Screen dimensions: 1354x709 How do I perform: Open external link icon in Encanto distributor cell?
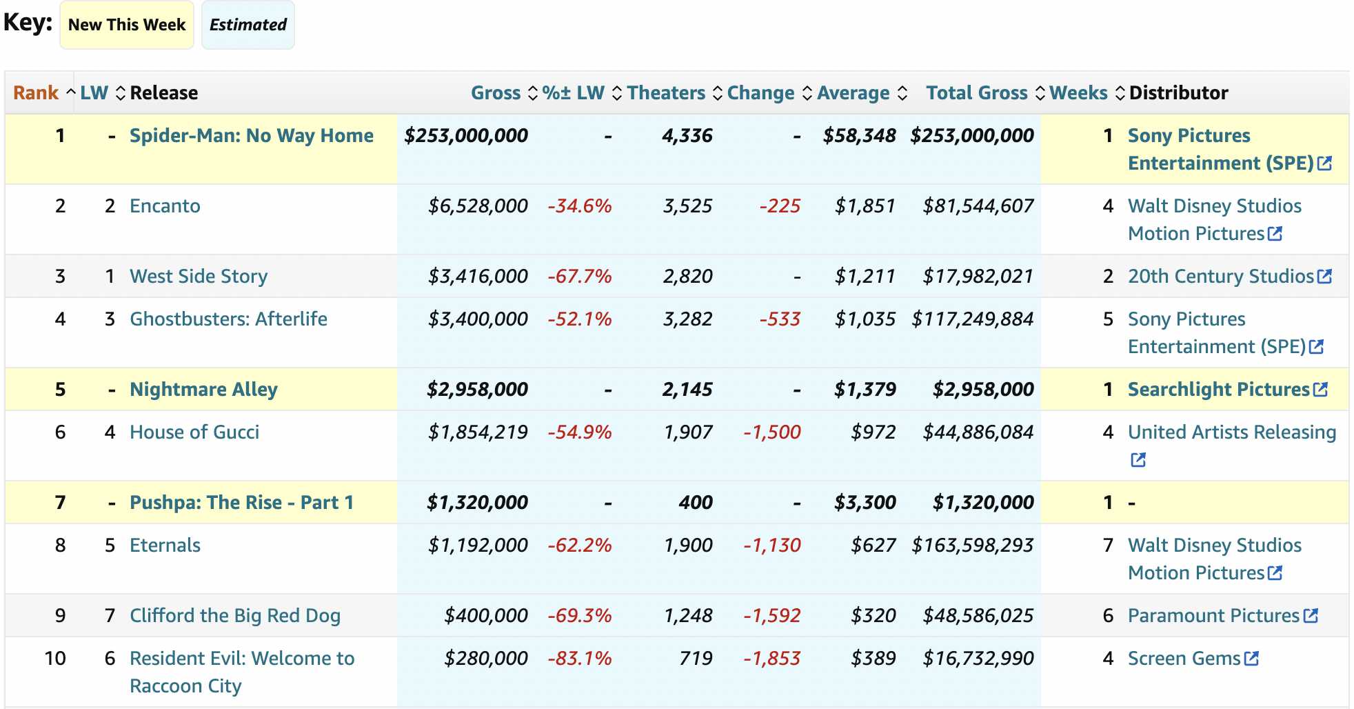click(x=1275, y=234)
